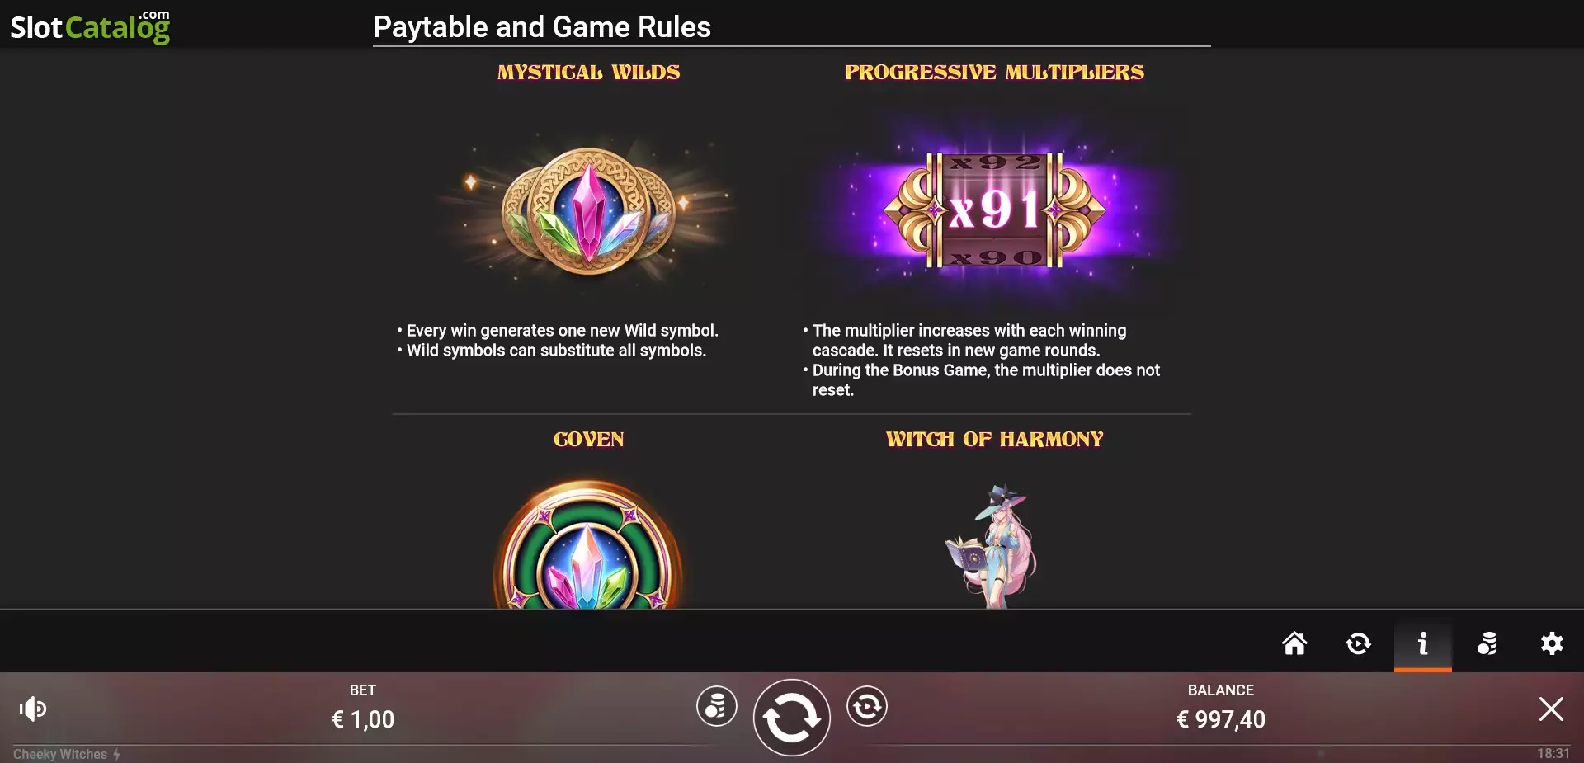Go to home via the house icon
This screenshot has width=1584, height=763.
(1294, 643)
